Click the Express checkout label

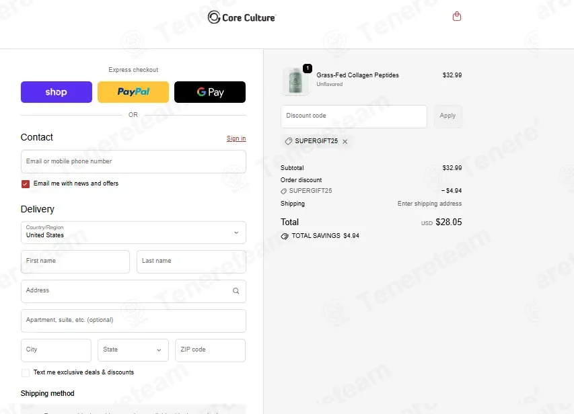click(133, 69)
